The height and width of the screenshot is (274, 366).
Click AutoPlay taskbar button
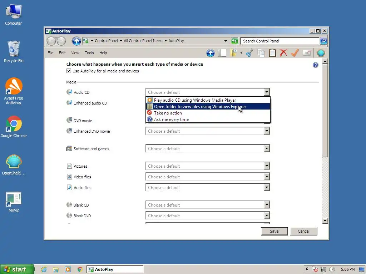click(x=115, y=269)
